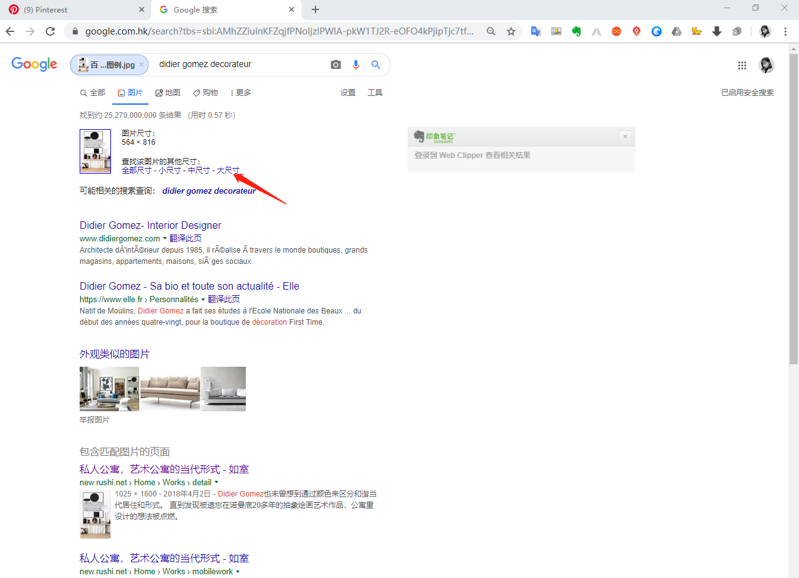This screenshot has width=799, height=578.
Task: Open the zoom magnifier in address bar
Action: tap(492, 31)
